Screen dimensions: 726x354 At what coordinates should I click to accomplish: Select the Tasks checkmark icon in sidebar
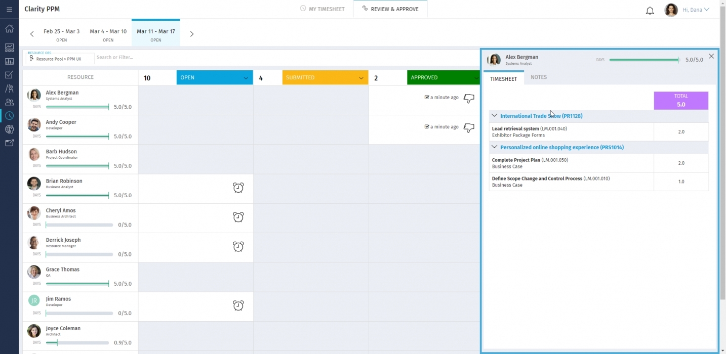tap(9, 75)
